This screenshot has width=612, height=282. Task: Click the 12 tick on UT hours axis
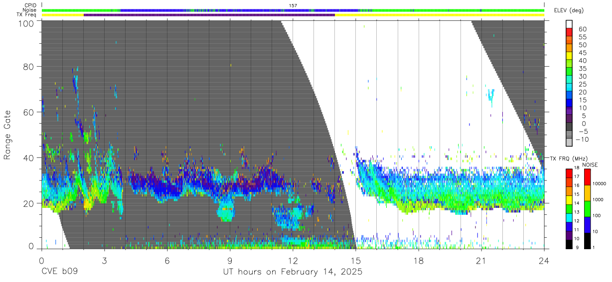click(293, 260)
